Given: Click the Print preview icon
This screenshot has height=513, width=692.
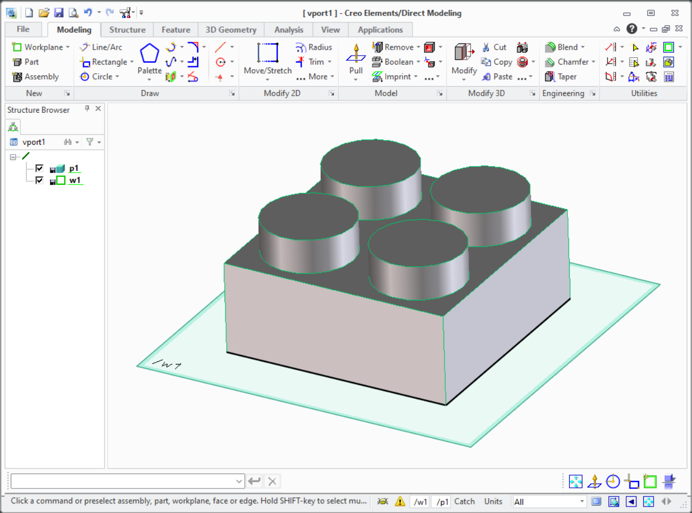Looking at the screenshot, I should (73, 12).
